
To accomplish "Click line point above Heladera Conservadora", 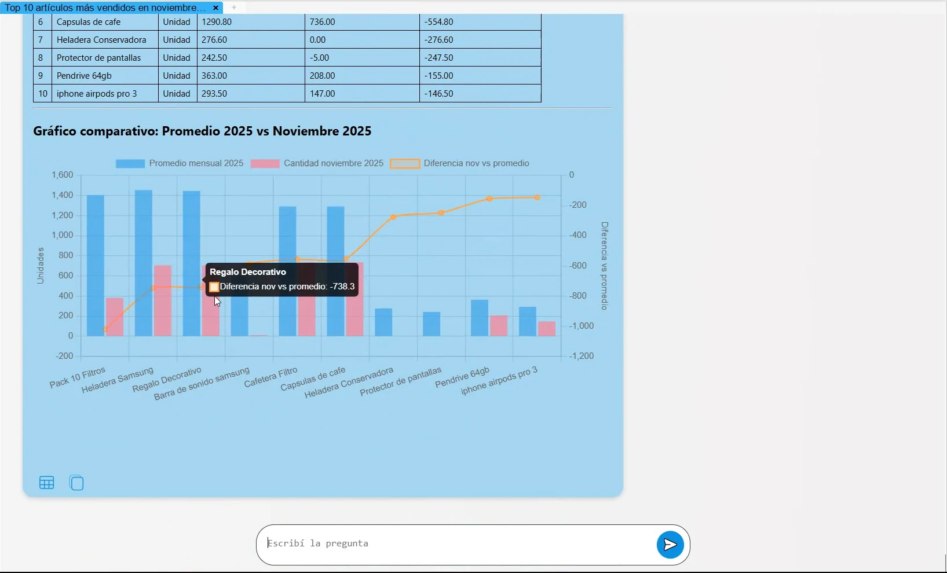I will tap(393, 217).
